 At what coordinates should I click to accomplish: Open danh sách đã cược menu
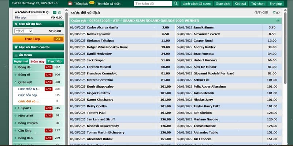[196, 4]
